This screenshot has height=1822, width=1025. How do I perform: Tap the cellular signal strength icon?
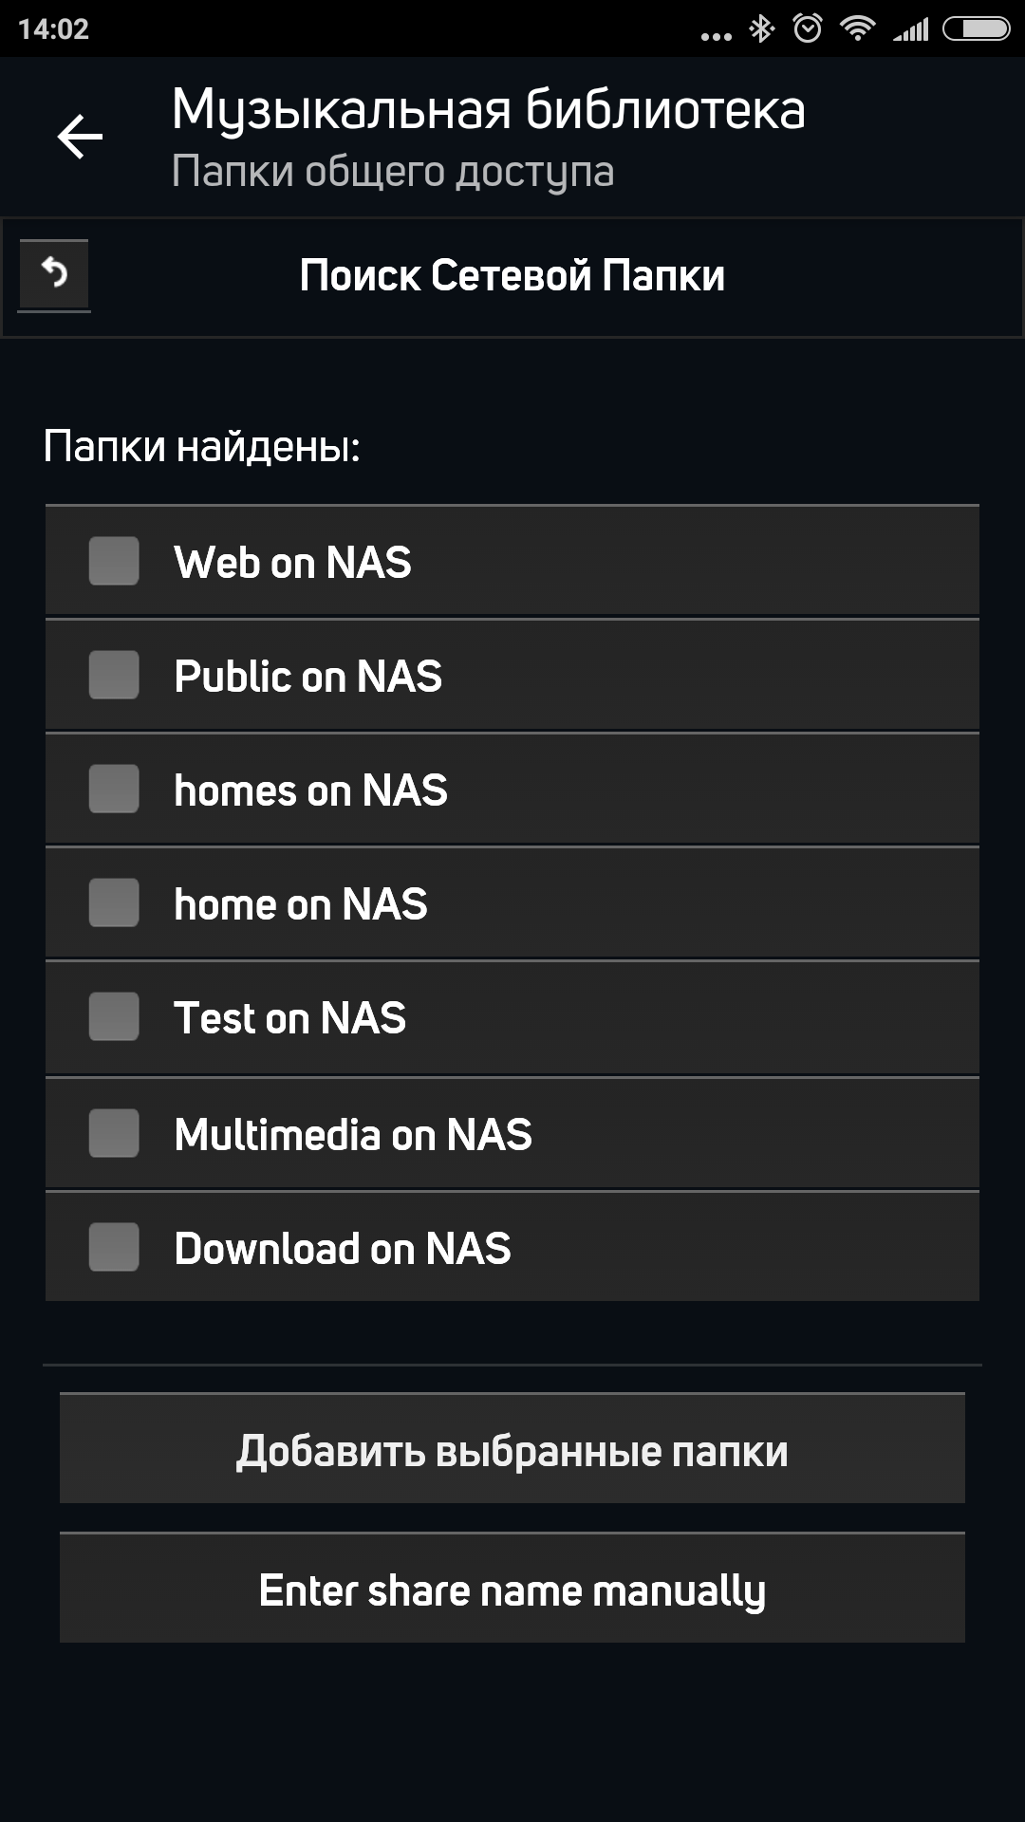point(911,30)
